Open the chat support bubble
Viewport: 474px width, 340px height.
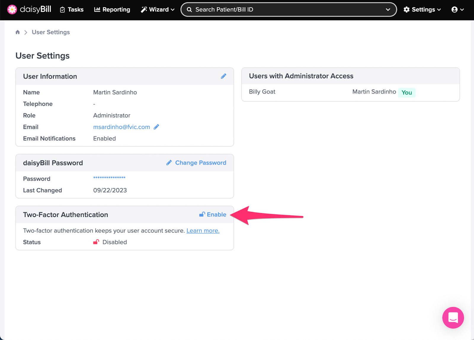[x=453, y=317]
